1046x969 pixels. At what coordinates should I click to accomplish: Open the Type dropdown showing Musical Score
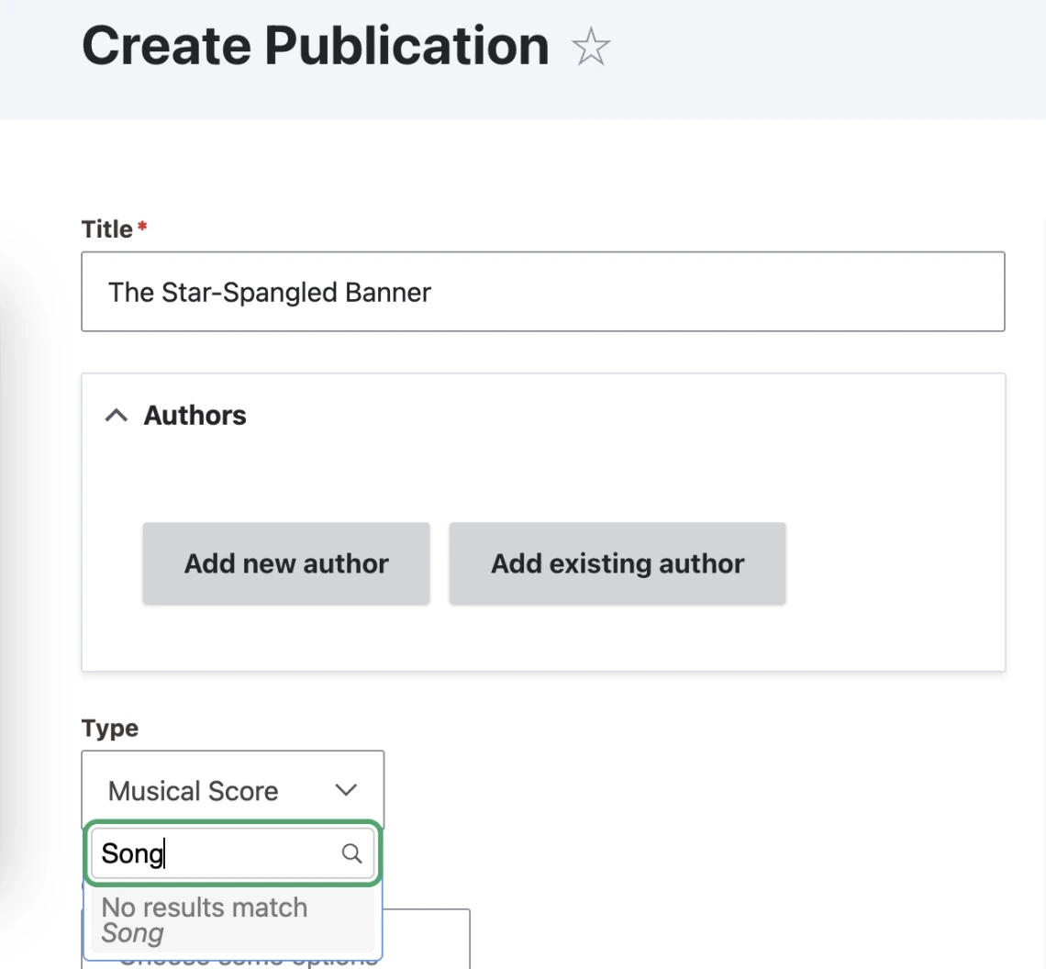(x=232, y=790)
